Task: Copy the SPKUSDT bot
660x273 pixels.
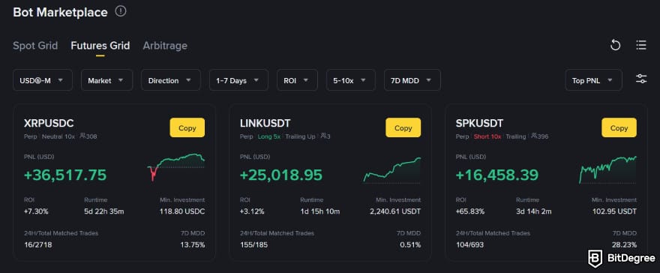Action: [619, 127]
